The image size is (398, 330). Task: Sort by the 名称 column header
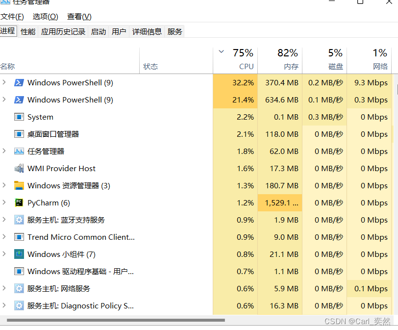coord(70,61)
